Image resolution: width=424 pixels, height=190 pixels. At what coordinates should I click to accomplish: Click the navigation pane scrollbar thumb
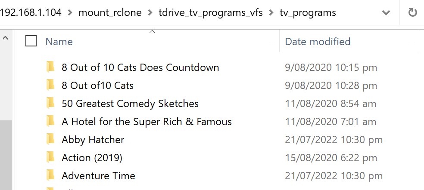tap(6, 155)
